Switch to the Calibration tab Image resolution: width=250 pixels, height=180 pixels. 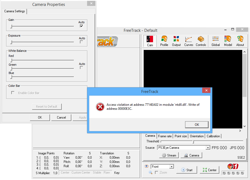click(x=213, y=136)
